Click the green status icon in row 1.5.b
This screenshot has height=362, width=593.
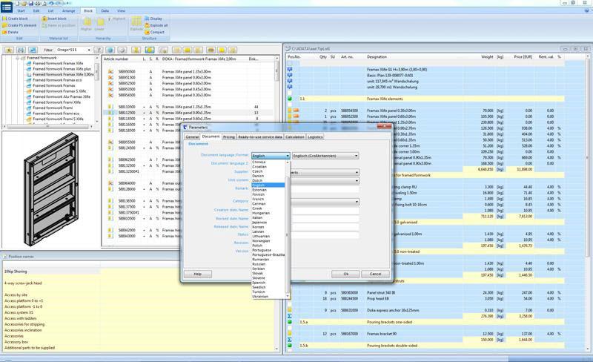[290, 346]
